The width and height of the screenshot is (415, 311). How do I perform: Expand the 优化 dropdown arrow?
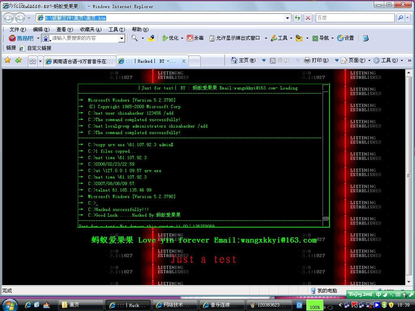coord(182,38)
